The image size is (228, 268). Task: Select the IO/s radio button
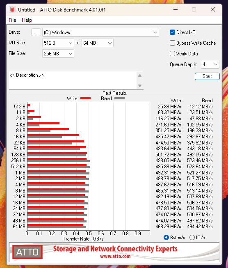pos(192,237)
